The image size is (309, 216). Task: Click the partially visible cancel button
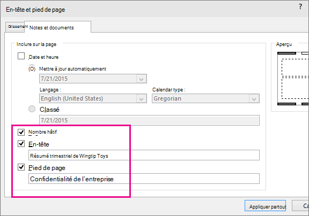(x=300, y=206)
